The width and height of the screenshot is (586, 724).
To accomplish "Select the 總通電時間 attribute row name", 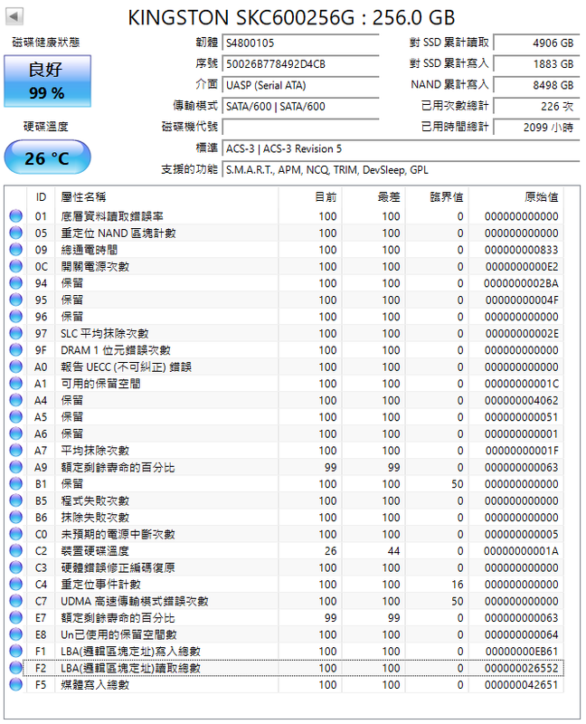I will pyautogui.click(x=89, y=250).
